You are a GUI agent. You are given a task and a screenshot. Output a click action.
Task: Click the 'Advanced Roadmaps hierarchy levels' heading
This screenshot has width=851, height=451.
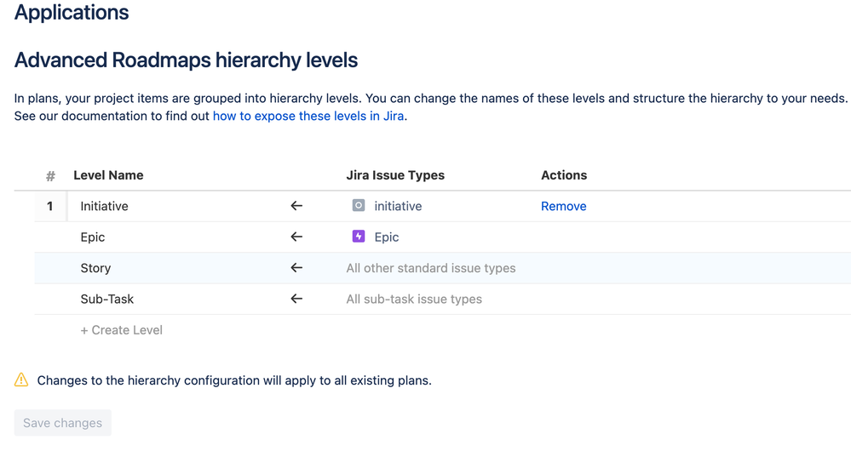click(186, 60)
